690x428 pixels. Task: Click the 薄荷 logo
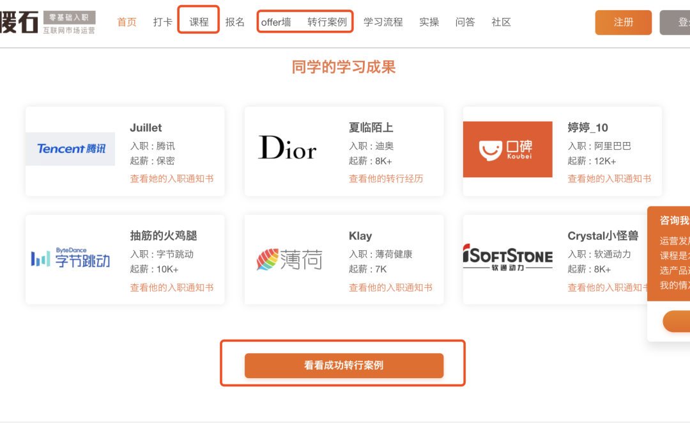[x=289, y=259]
